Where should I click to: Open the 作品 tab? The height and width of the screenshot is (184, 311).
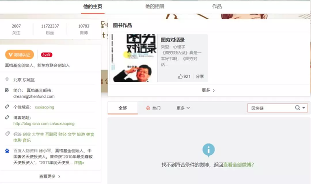[x=217, y=6]
